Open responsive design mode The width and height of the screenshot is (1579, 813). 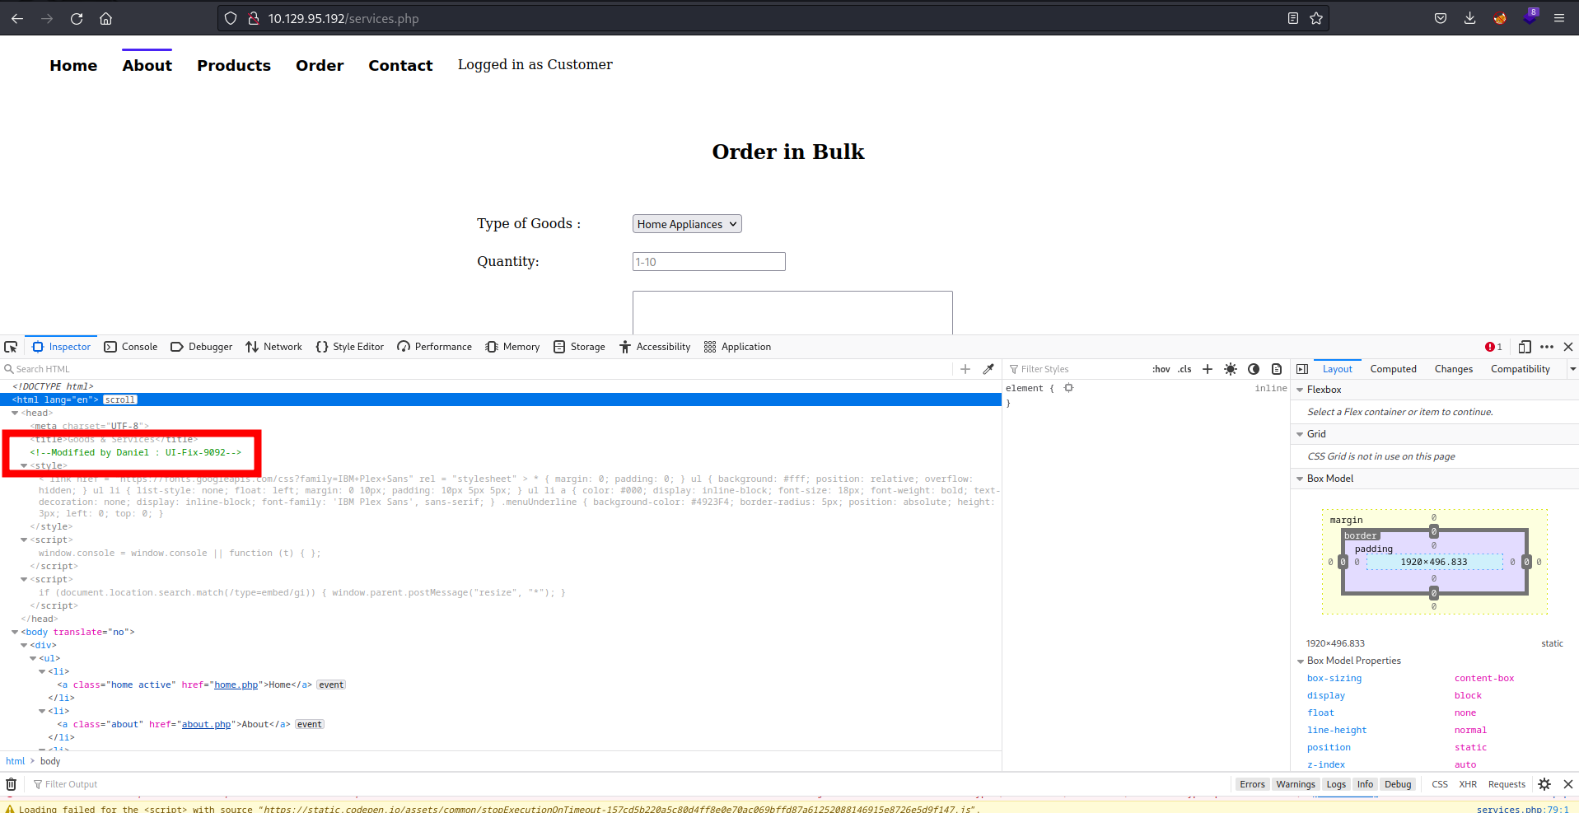(x=1525, y=347)
